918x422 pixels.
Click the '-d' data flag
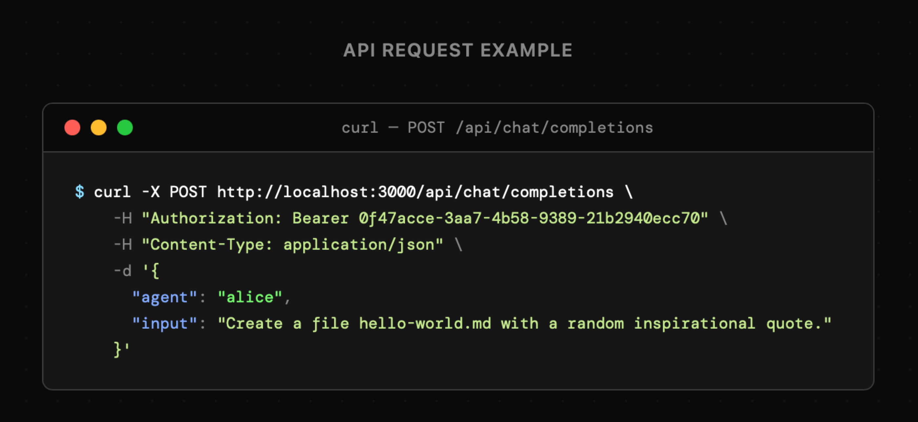[x=123, y=271]
